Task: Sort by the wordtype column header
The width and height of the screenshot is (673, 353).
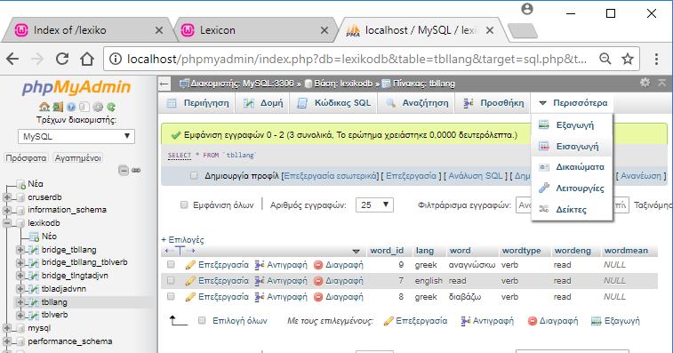Action: click(522, 251)
